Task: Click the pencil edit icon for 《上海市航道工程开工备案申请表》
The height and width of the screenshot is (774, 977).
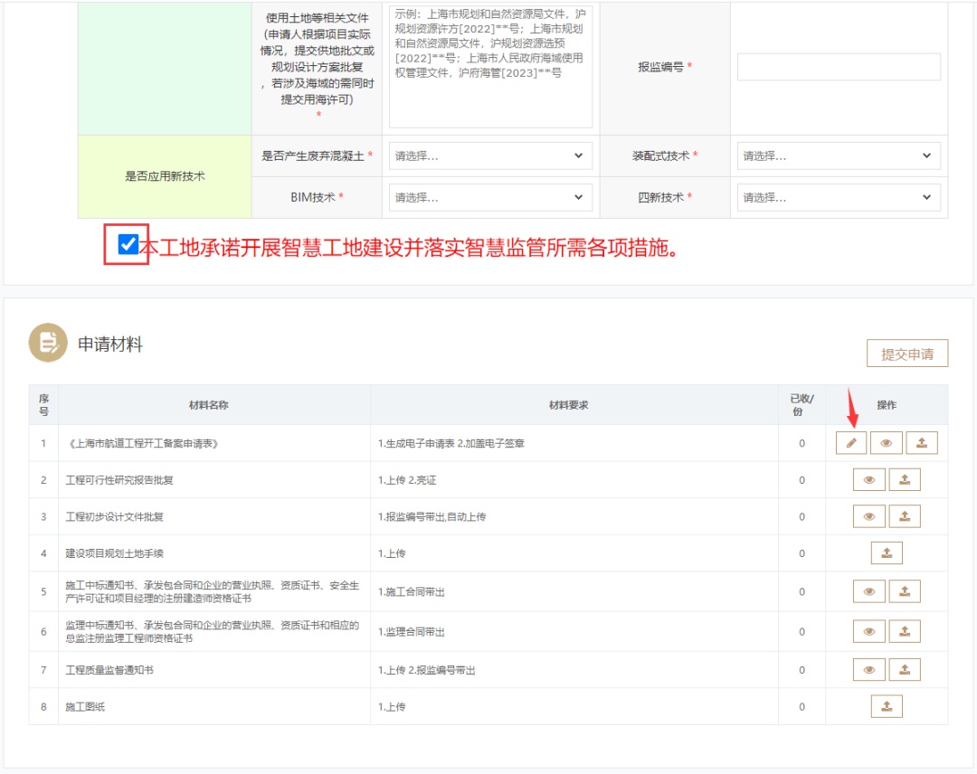Action: point(851,443)
